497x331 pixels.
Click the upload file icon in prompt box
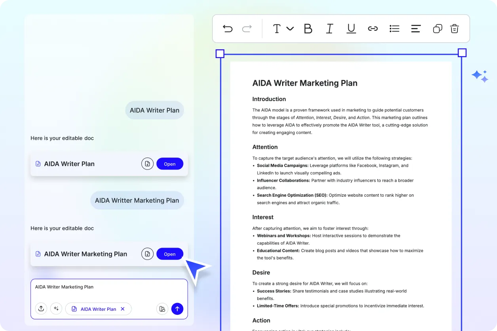[x=41, y=309]
